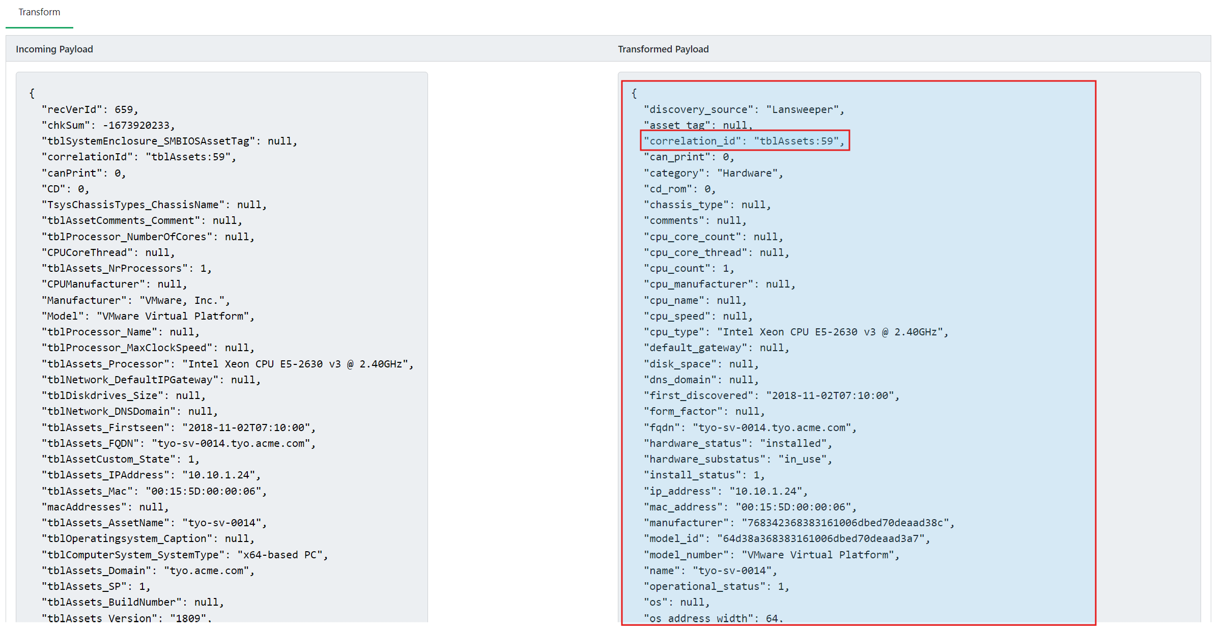
Task: Click the "first_discovered" line
Action: click(772, 395)
